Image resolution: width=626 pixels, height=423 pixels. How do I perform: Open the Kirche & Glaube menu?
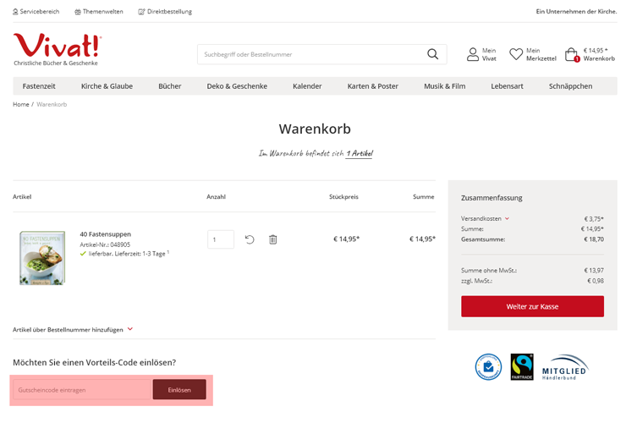point(107,86)
